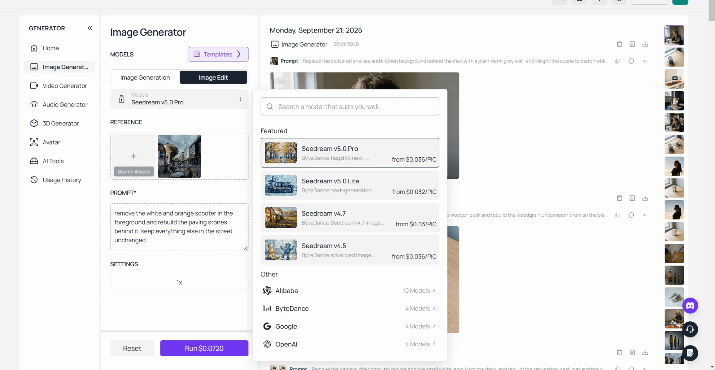715x370 pixels.
Task: Reset the generator form
Action: [132, 348]
